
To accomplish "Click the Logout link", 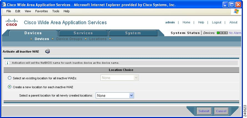I will pos(216,22).
